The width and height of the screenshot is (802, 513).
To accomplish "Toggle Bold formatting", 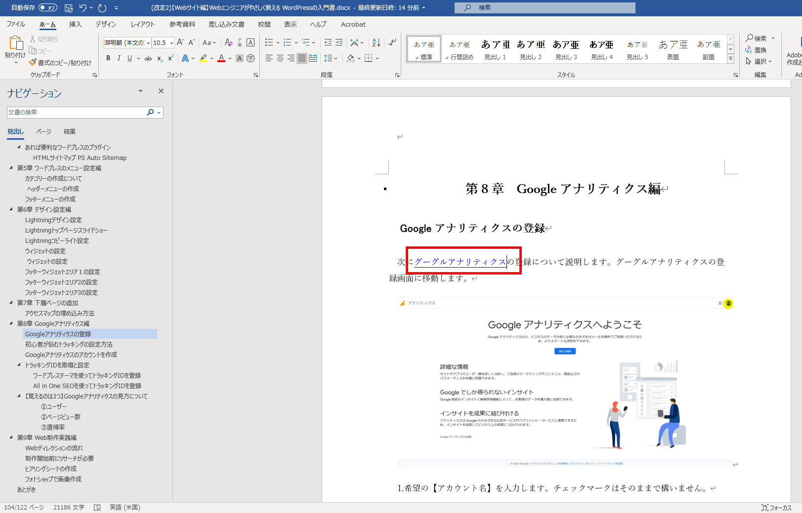I will pos(108,58).
